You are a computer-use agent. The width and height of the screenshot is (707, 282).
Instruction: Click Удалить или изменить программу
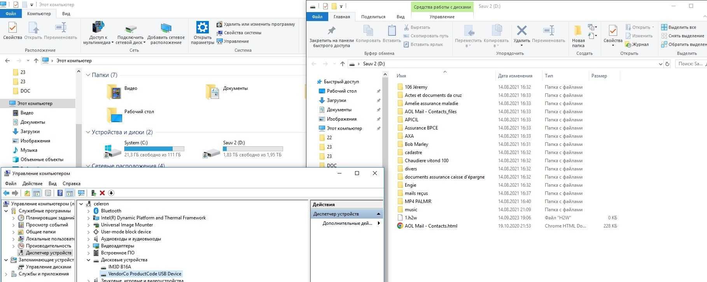(x=256, y=24)
